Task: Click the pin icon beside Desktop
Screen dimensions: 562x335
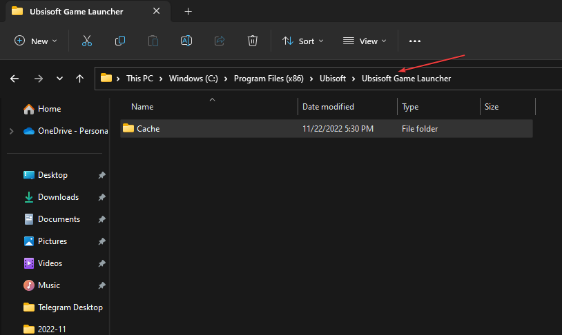Action: [x=101, y=175]
